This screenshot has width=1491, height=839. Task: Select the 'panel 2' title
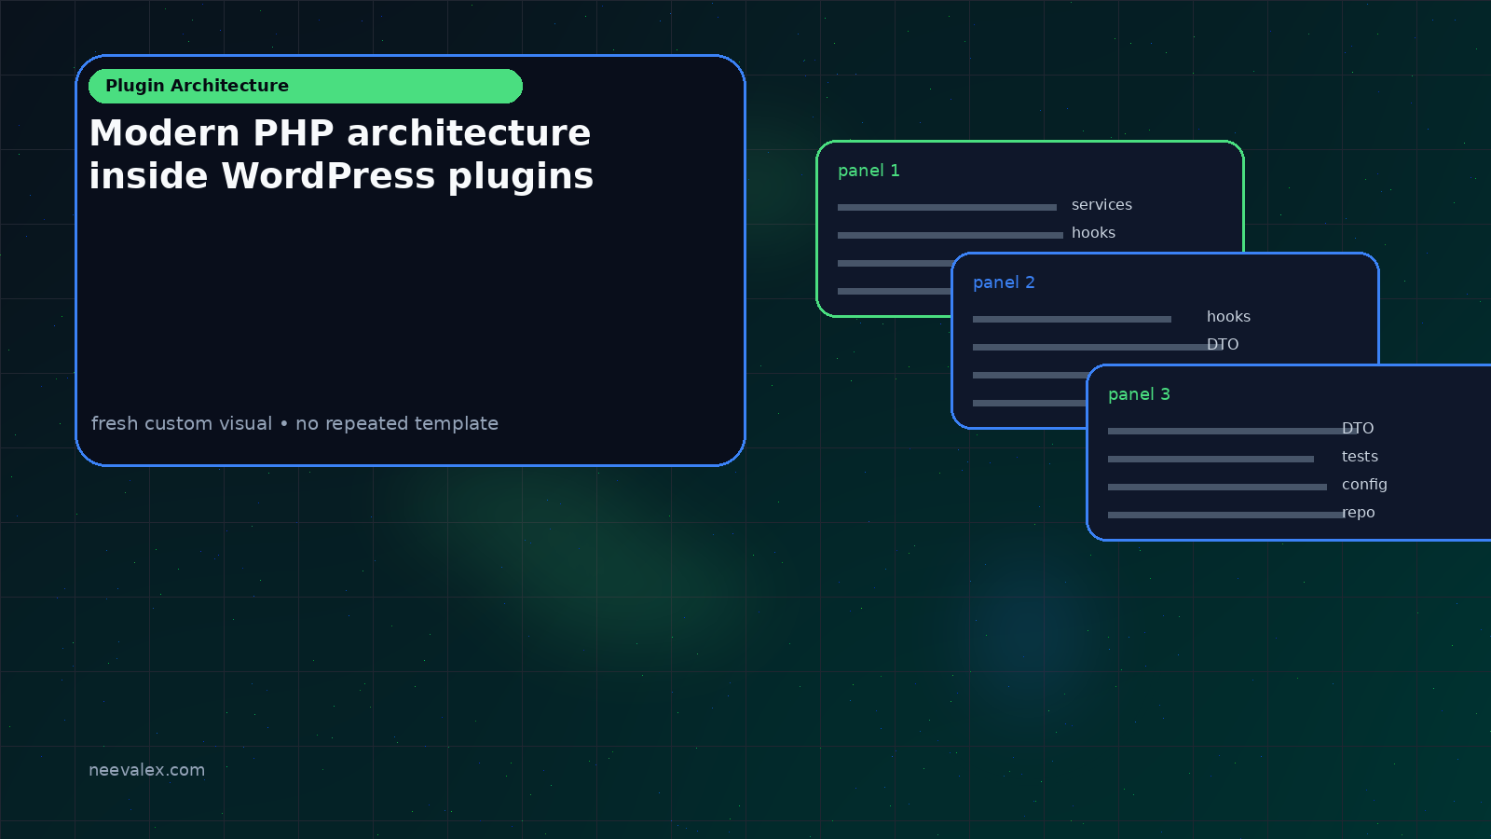click(x=1004, y=282)
